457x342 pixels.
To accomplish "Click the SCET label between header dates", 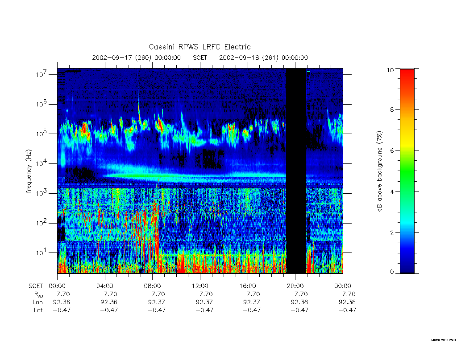I will point(200,57).
